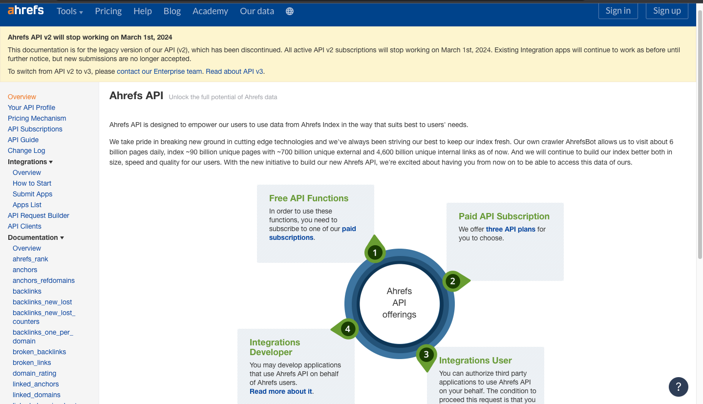The height and width of the screenshot is (404, 703).
Task: Open domain_rating documentation
Action: [x=34, y=373]
